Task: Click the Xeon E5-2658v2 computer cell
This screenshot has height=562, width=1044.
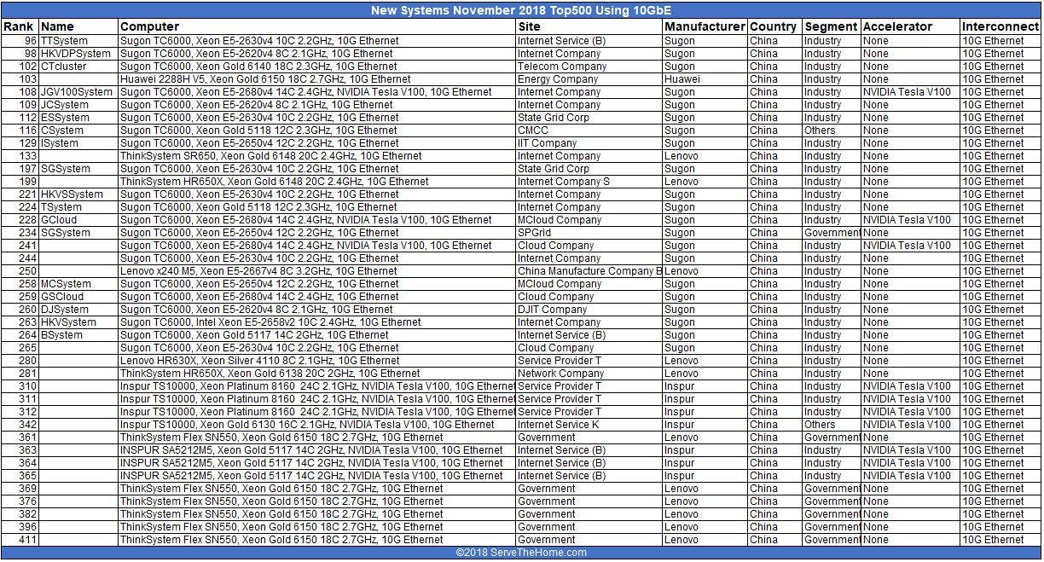Action: coord(317,322)
